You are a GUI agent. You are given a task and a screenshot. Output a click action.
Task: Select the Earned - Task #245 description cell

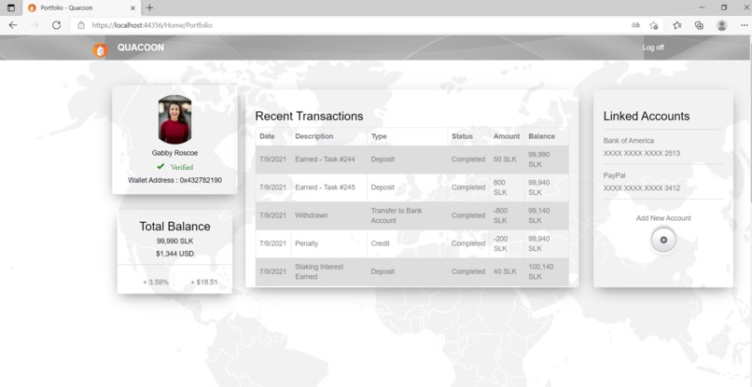click(329, 187)
